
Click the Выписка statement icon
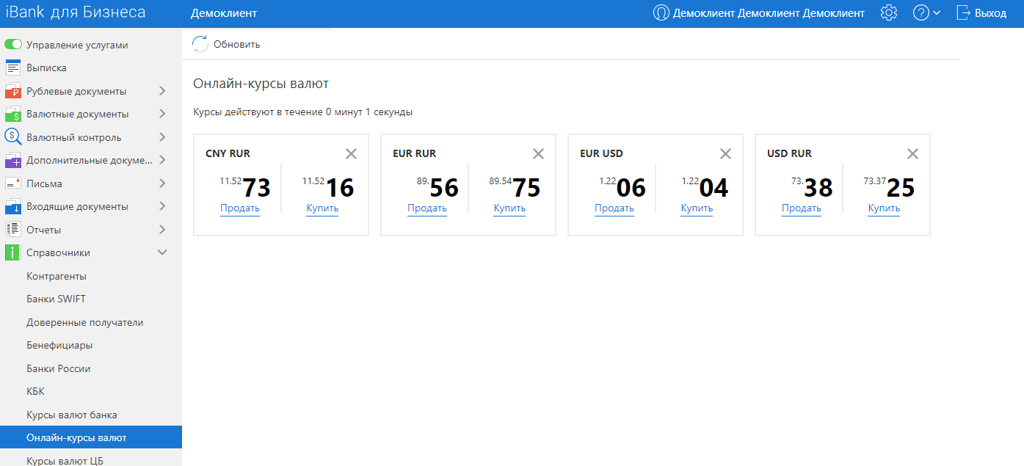click(13, 68)
